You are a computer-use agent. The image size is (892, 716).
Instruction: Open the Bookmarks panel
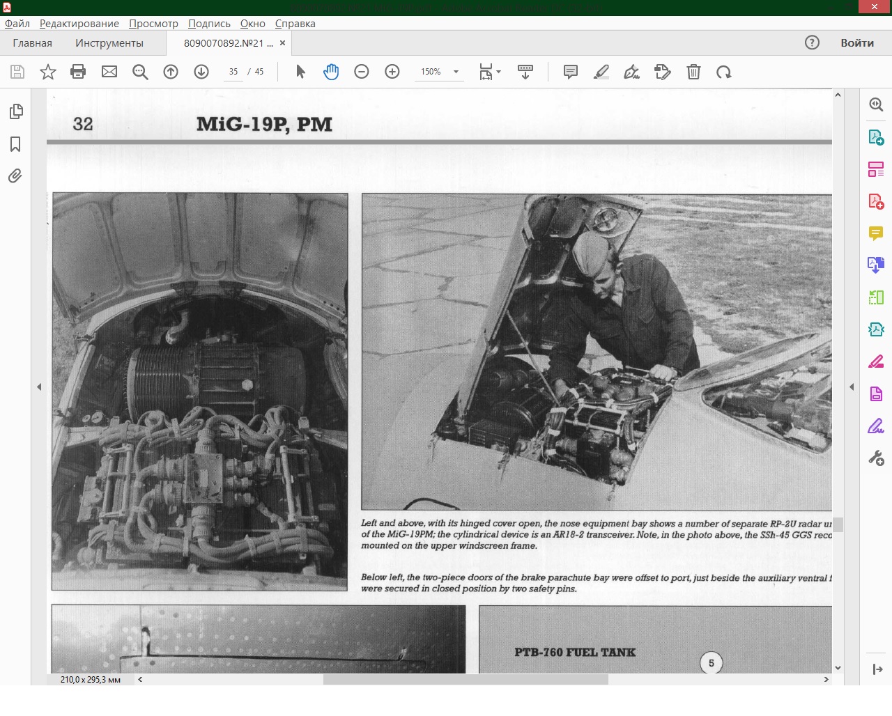pos(15,144)
